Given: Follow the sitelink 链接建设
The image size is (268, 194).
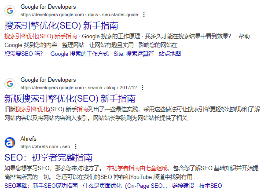Looking at the screenshot, I should (x=183, y=186).
